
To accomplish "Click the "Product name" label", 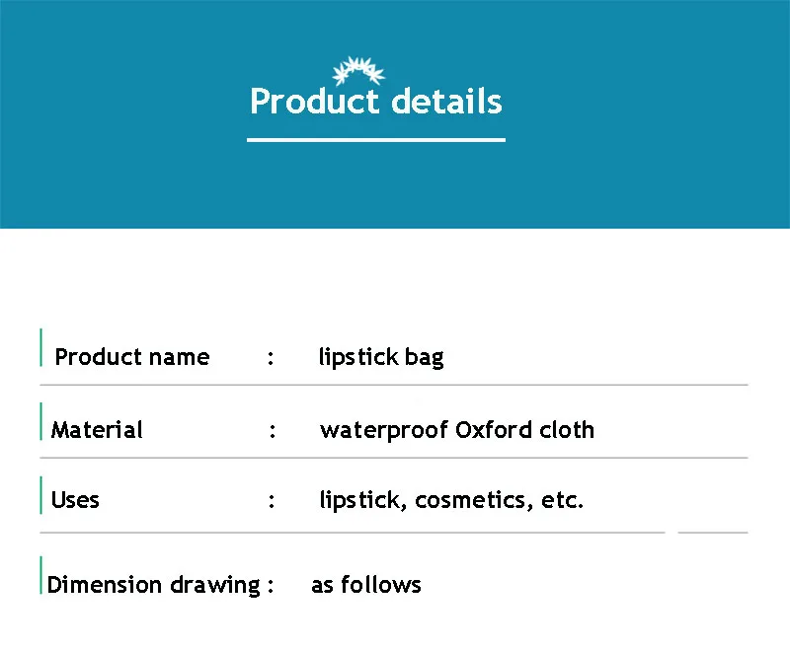I will pos(132,357).
